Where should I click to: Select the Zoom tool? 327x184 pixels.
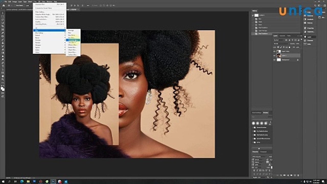(3, 79)
